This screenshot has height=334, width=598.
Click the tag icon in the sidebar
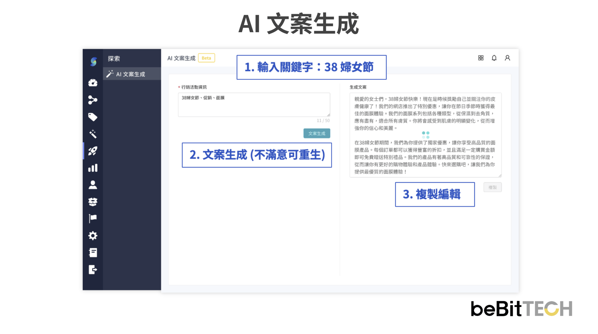pyautogui.click(x=93, y=117)
